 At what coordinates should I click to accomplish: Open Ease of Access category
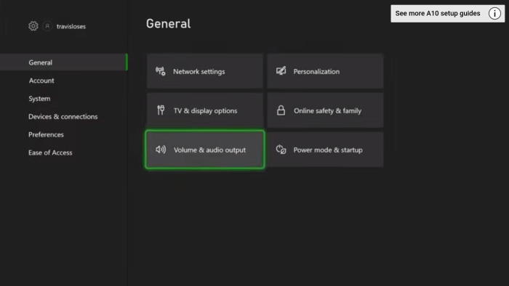[x=50, y=152]
